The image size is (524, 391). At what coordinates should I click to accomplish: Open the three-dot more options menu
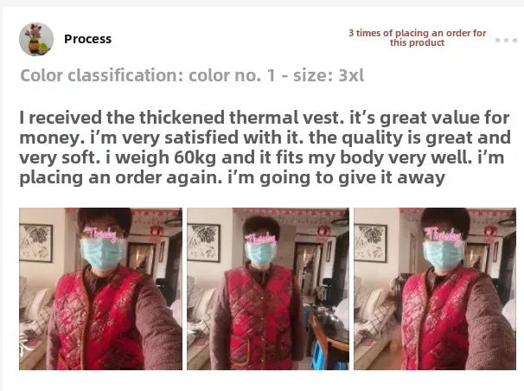click(x=506, y=40)
